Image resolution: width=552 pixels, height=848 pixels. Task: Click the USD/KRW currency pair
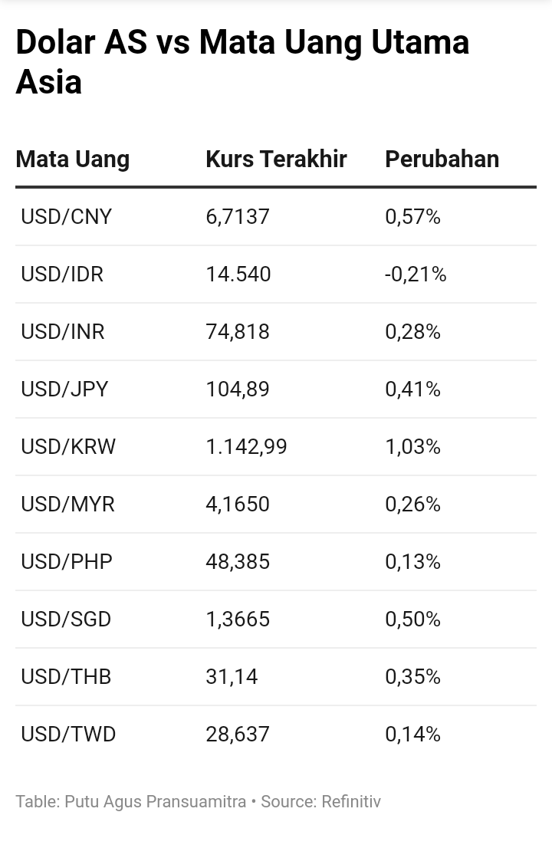[x=68, y=447]
